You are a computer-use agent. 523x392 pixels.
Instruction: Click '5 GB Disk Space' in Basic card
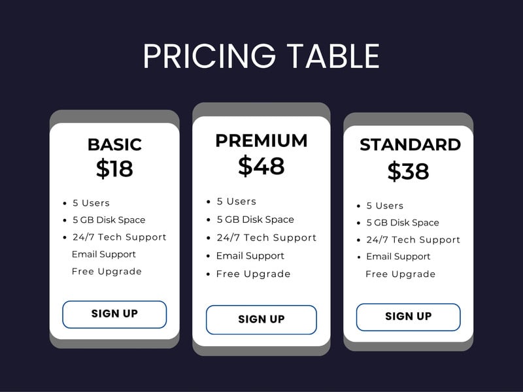coord(109,220)
